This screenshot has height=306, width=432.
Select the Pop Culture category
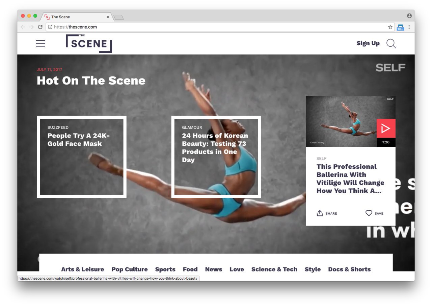tap(130, 269)
